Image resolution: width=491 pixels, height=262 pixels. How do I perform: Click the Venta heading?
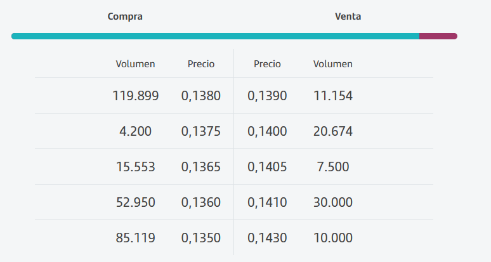click(x=348, y=16)
